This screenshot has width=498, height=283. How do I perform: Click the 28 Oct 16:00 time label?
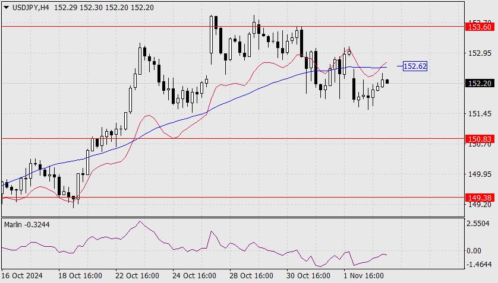251,276
